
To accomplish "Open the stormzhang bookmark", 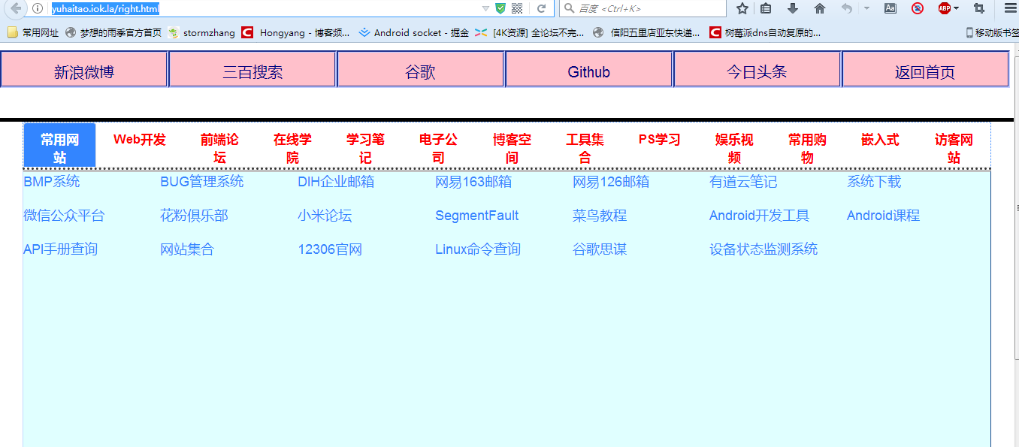I will click(x=201, y=32).
